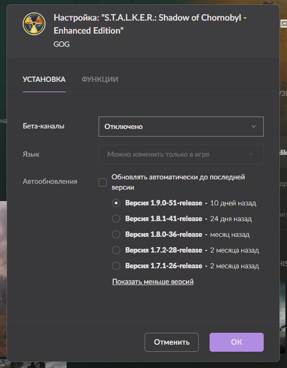
Task: Click the 'месяц назад' date text
Action: point(230,235)
